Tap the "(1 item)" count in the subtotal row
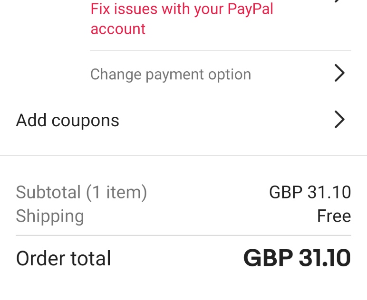 point(116,192)
